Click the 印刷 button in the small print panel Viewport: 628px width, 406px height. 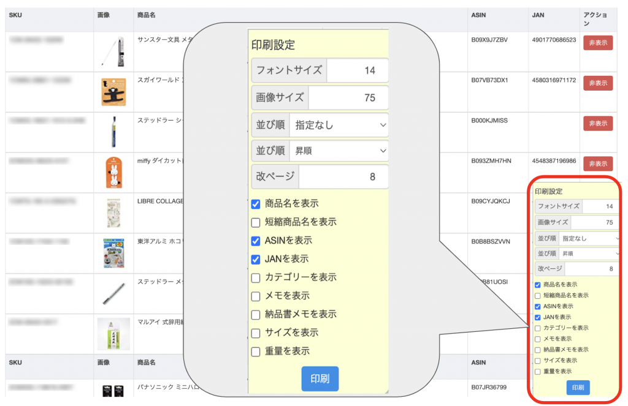coord(578,387)
